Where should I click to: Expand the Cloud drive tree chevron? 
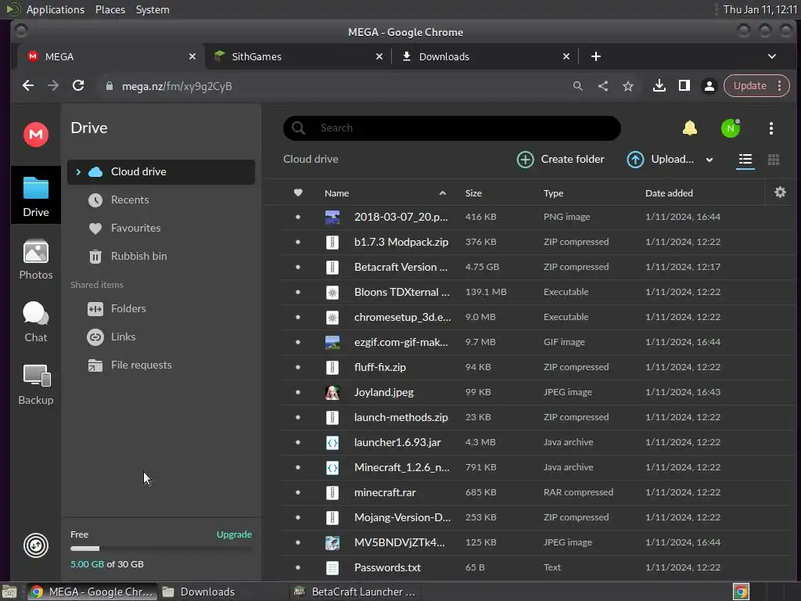click(78, 171)
